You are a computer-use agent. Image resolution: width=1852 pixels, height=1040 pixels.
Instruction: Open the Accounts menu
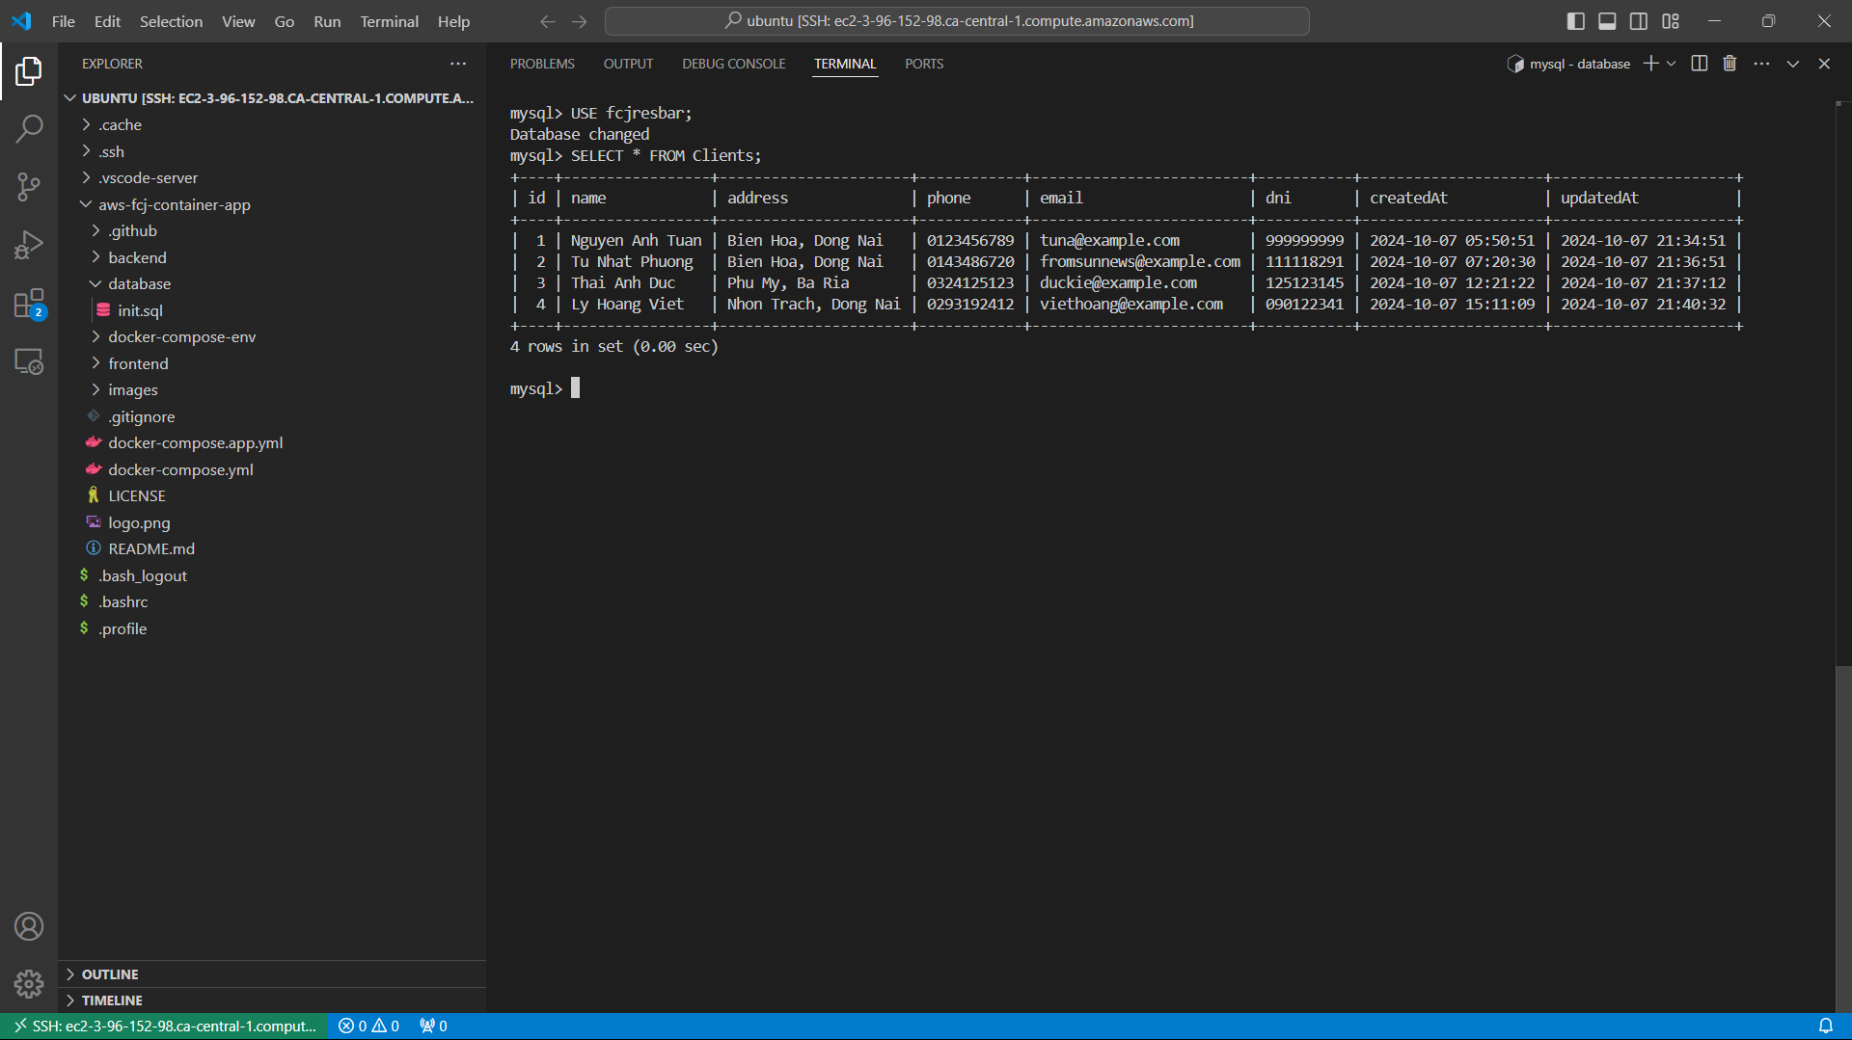(29, 926)
